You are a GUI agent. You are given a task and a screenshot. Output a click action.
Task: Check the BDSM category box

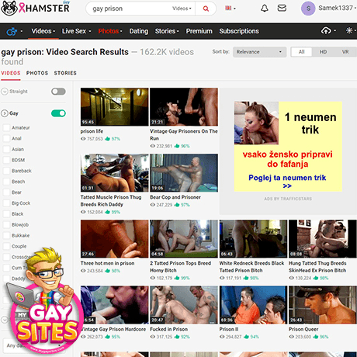tap(6, 160)
